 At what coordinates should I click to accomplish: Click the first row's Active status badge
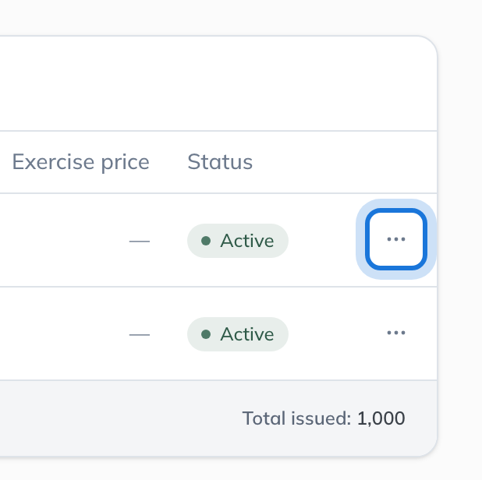(238, 241)
